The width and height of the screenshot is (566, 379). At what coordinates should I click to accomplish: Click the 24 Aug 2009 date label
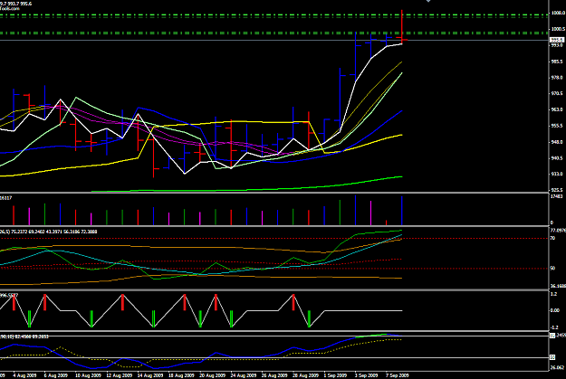[244, 375]
